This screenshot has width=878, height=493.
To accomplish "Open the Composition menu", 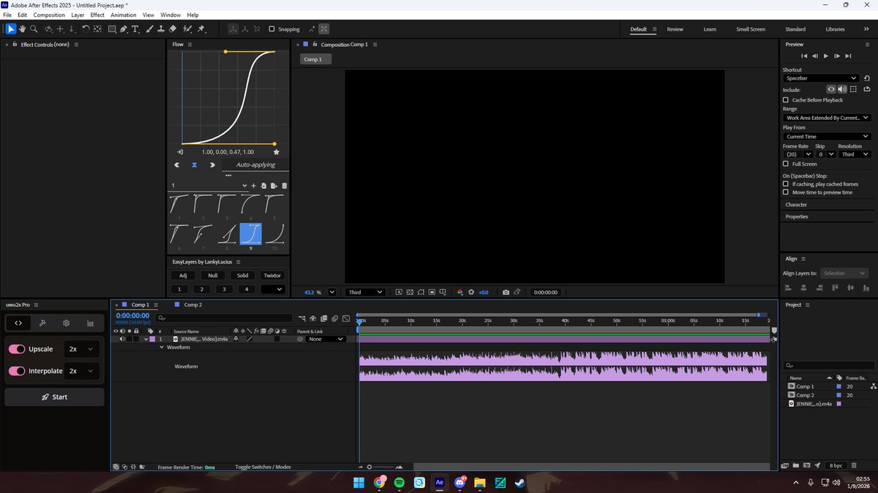I will 49,15.
